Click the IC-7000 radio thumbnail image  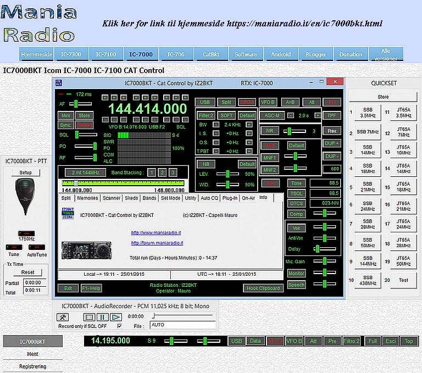click(x=86, y=250)
